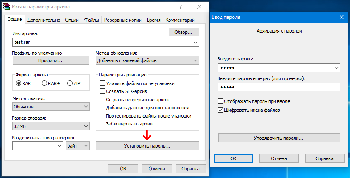Image resolution: width=350 pixels, height=178 pixels.
Task: Enable Добавить данные для восстановления
Action: point(102,108)
